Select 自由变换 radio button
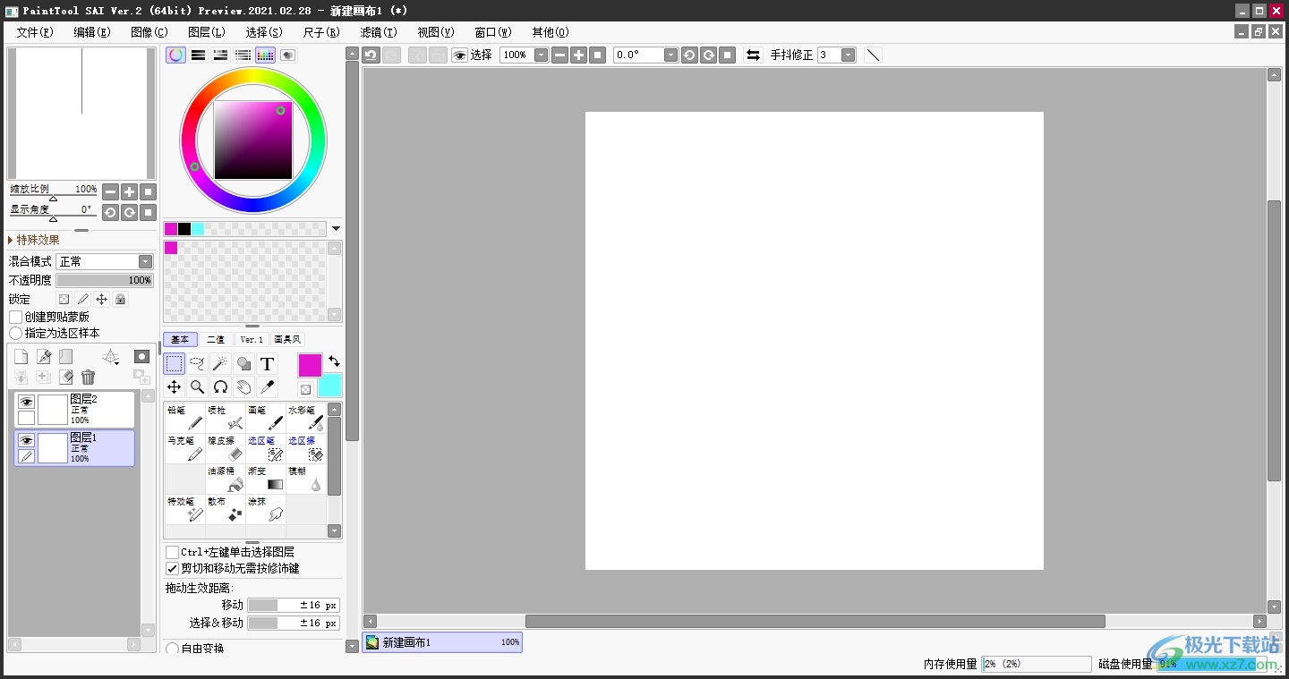 tap(172, 649)
